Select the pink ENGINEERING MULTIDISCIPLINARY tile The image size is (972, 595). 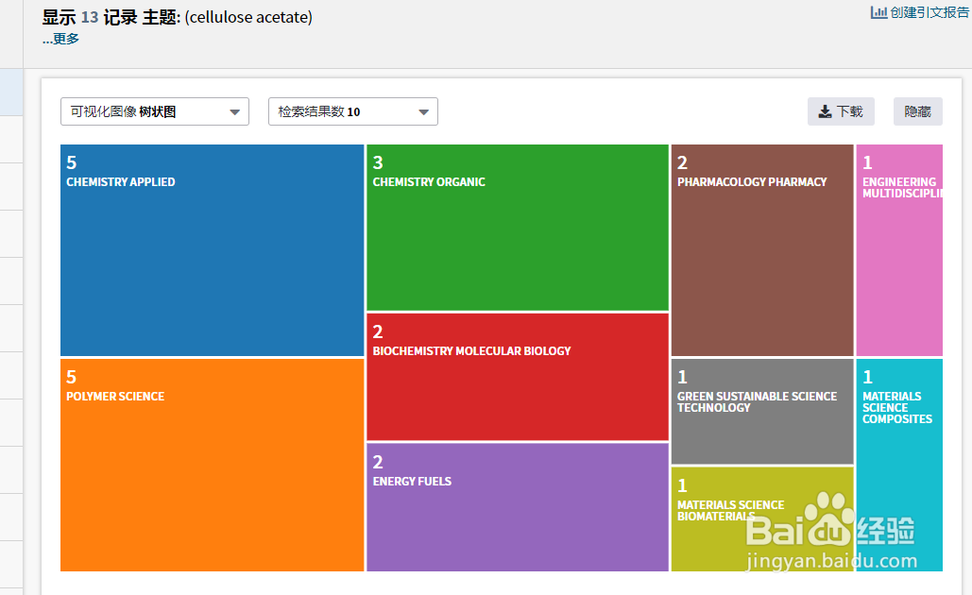[899, 250]
